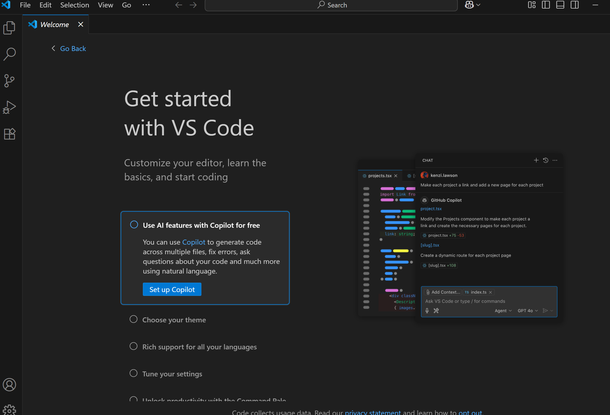Open the privacy statement link

373,412
